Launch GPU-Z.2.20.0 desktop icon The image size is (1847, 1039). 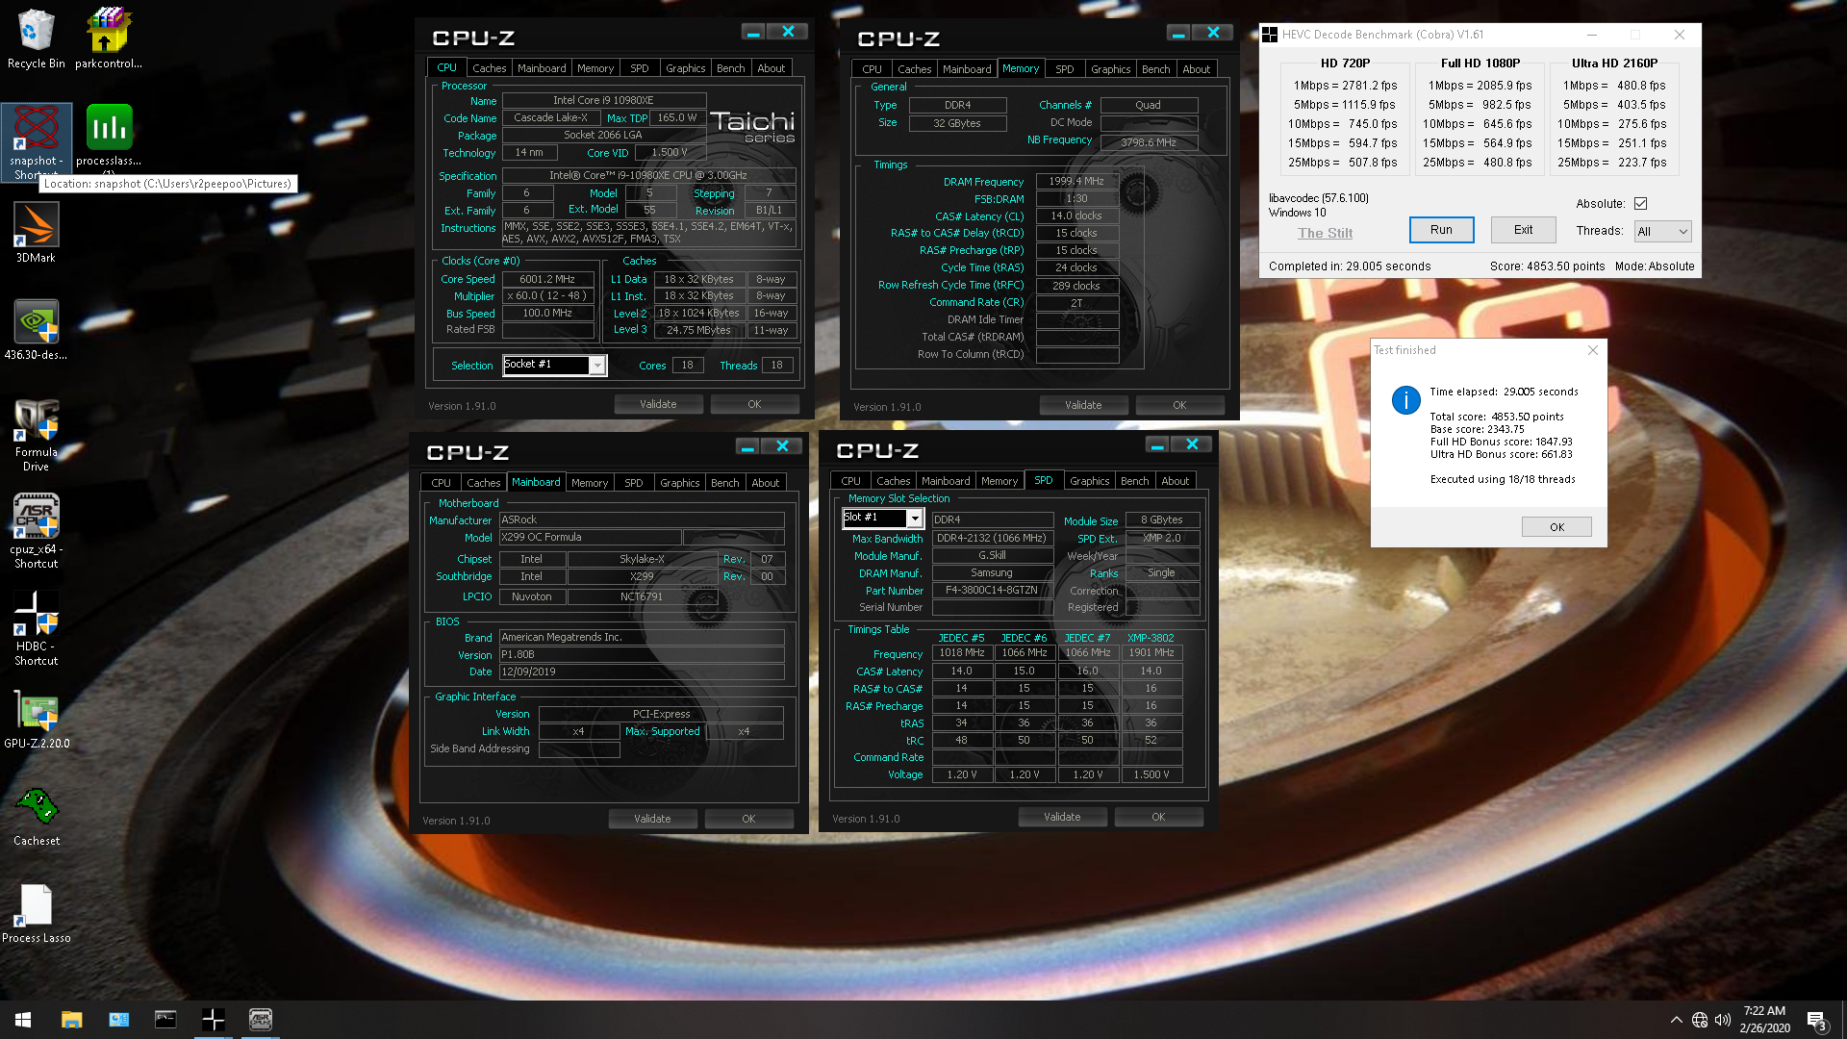pos(36,720)
